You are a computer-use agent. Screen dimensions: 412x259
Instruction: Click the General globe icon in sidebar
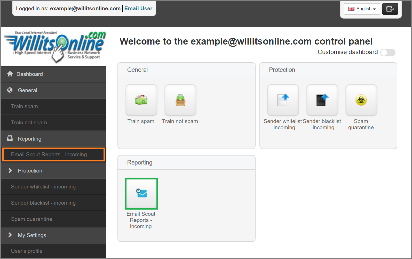(x=10, y=90)
